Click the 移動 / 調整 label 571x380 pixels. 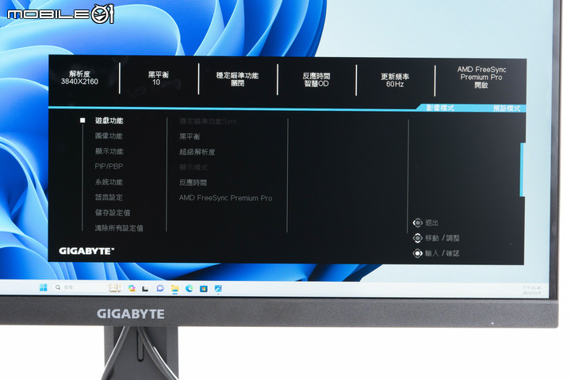[443, 238]
